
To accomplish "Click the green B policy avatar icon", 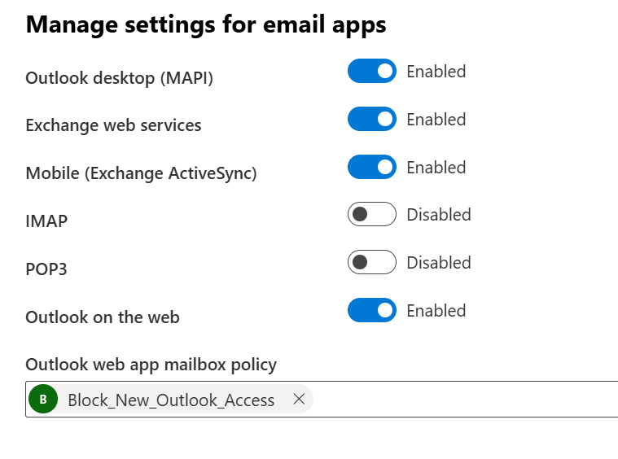I will click(x=43, y=399).
